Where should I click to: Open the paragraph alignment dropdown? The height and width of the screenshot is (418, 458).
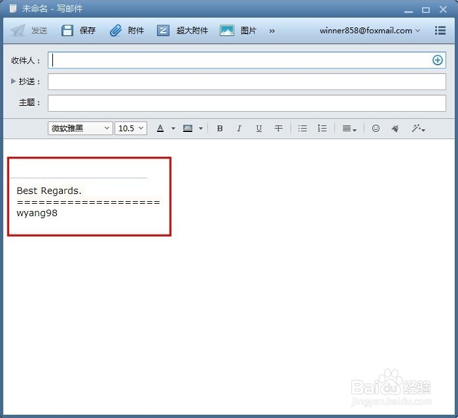click(x=349, y=129)
